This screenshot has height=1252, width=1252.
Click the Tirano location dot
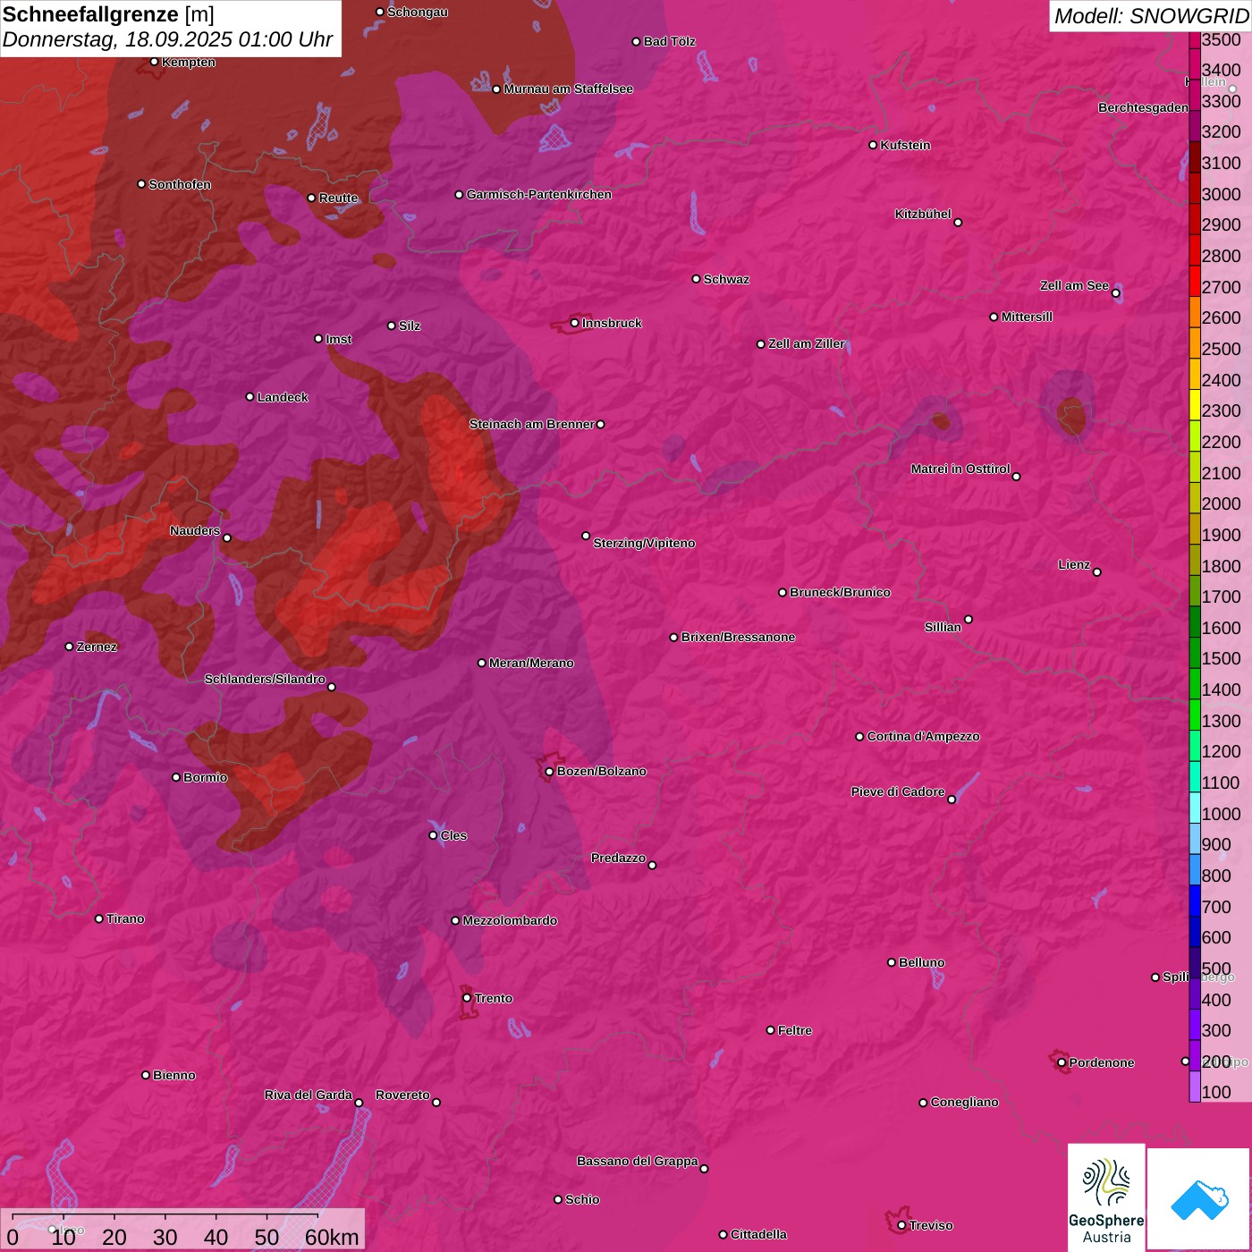98,918
